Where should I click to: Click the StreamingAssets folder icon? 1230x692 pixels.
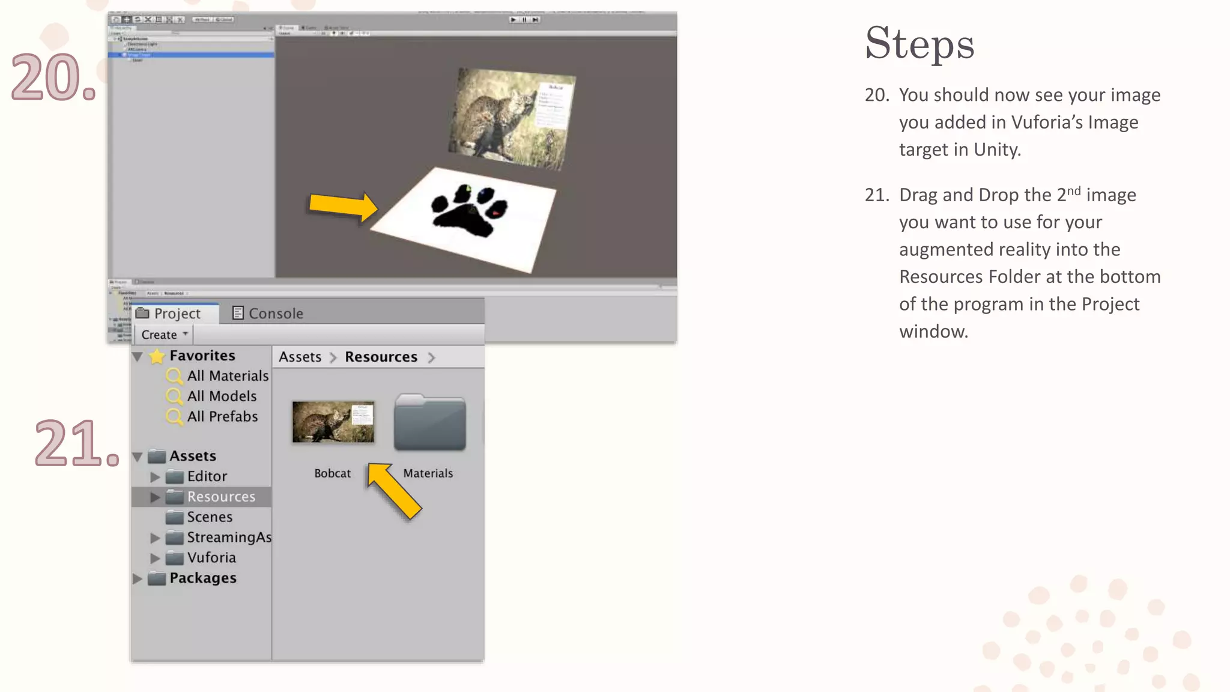coord(175,538)
